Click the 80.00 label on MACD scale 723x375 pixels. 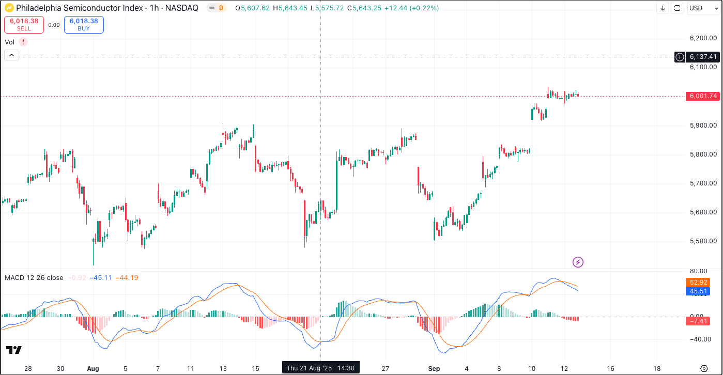pyautogui.click(x=698, y=271)
